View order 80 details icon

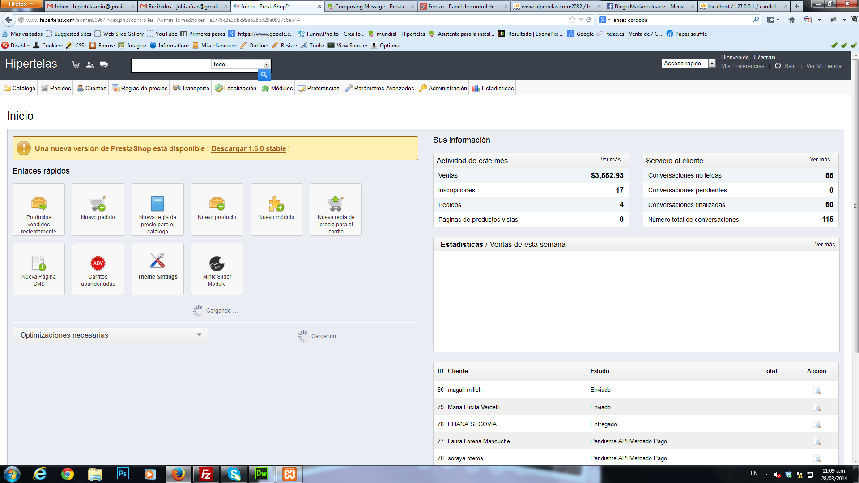coord(816,390)
